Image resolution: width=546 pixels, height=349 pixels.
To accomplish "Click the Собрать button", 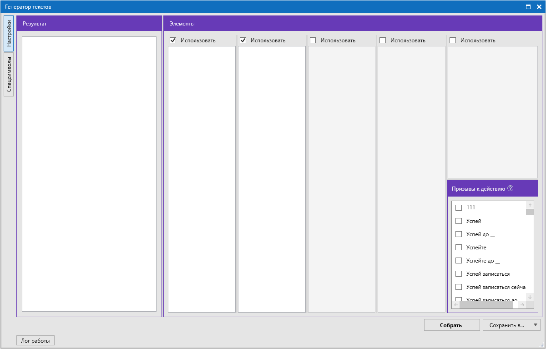I will [x=452, y=325].
